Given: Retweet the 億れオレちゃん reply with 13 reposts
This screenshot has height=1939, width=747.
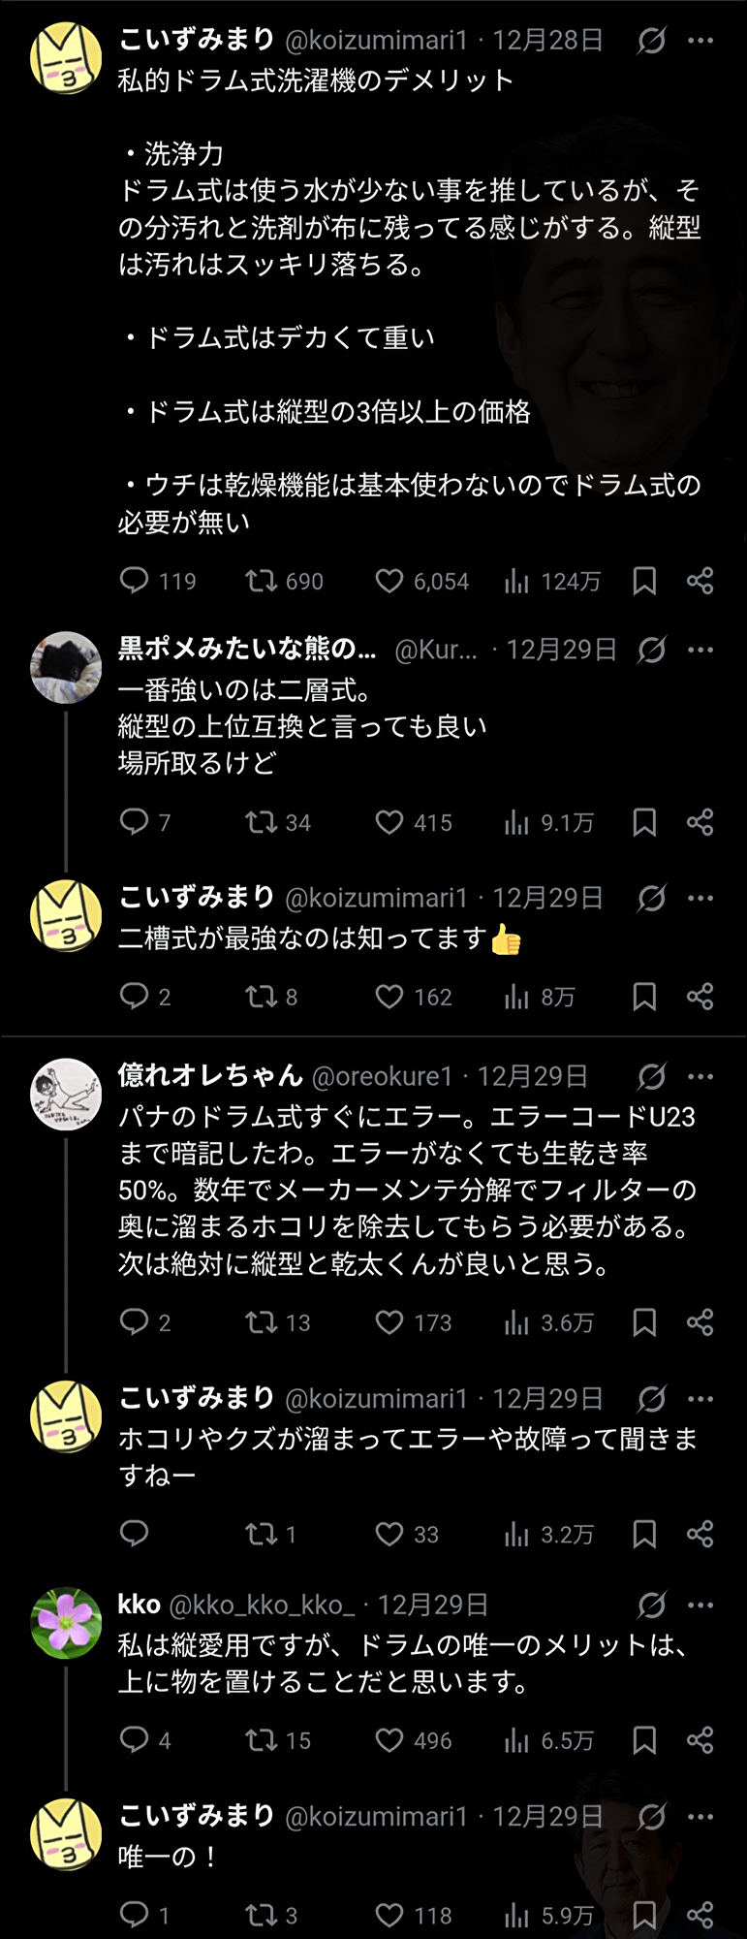Looking at the screenshot, I should [x=260, y=1322].
